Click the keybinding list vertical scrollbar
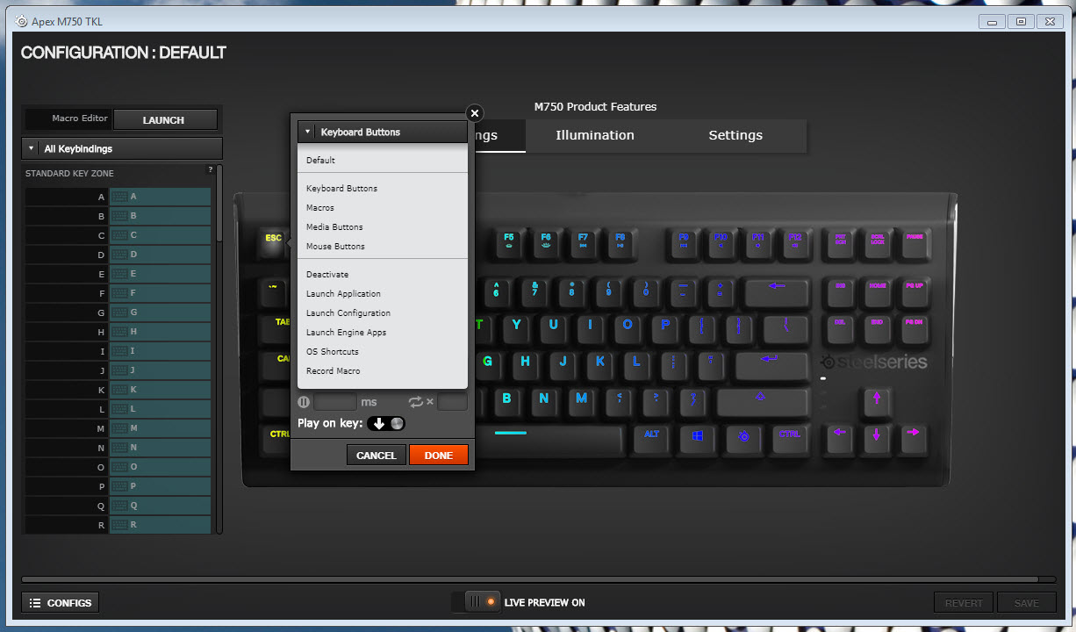 click(219, 204)
